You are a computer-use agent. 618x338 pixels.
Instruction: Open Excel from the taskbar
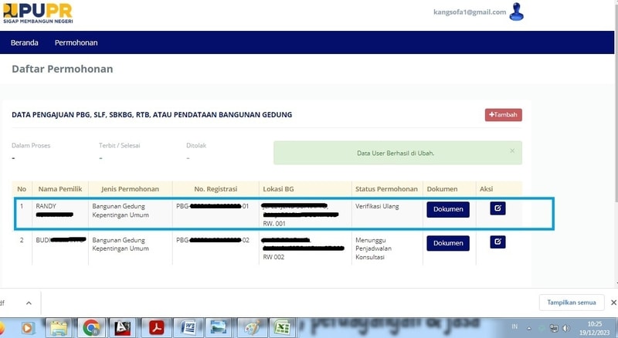pyautogui.click(x=282, y=327)
